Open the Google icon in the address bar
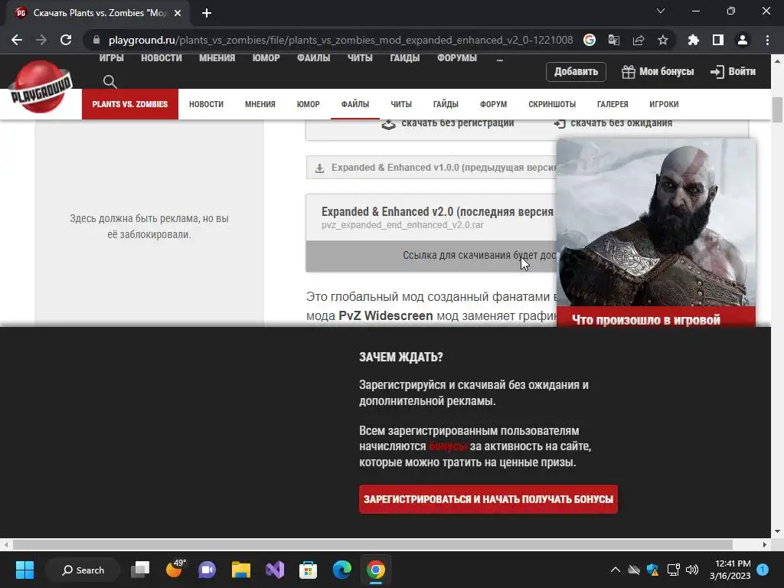 pos(590,40)
